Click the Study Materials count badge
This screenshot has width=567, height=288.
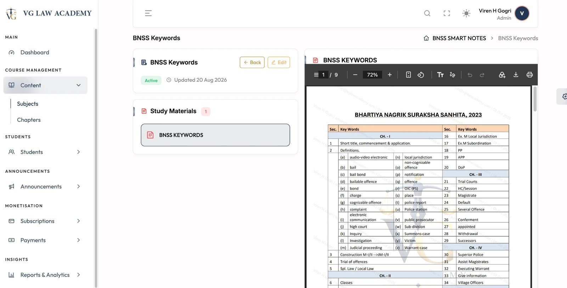coord(206,112)
